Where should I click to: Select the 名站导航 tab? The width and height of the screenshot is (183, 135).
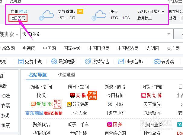37,75
